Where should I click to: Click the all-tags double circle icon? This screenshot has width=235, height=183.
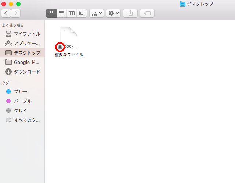coord(8,120)
